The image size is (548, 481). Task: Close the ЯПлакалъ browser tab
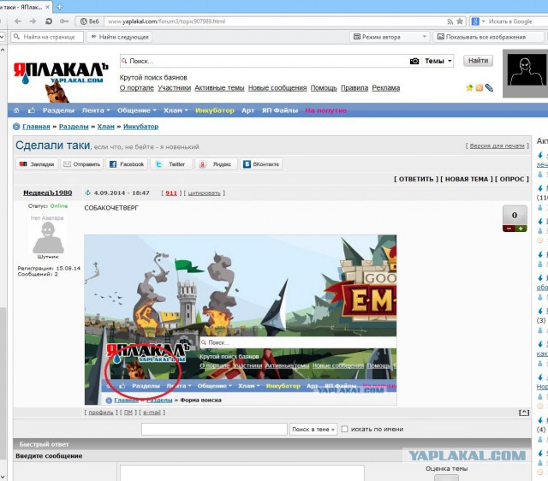[x=48, y=7]
